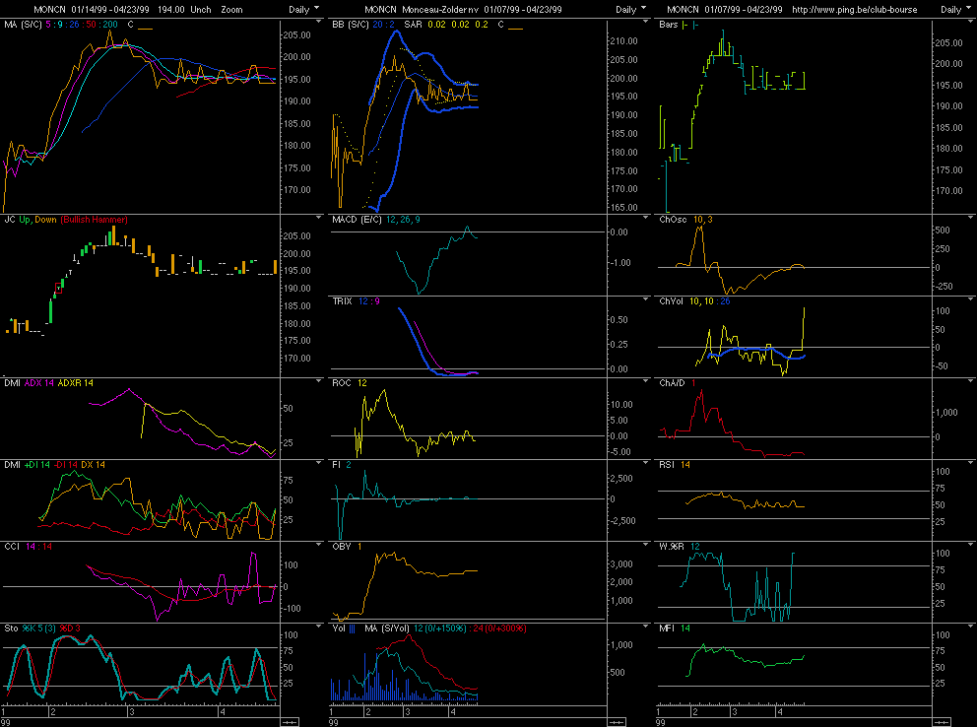The image size is (977, 727).
Task: Expand the TRIX panel menu arrow
Action: click(x=645, y=299)
